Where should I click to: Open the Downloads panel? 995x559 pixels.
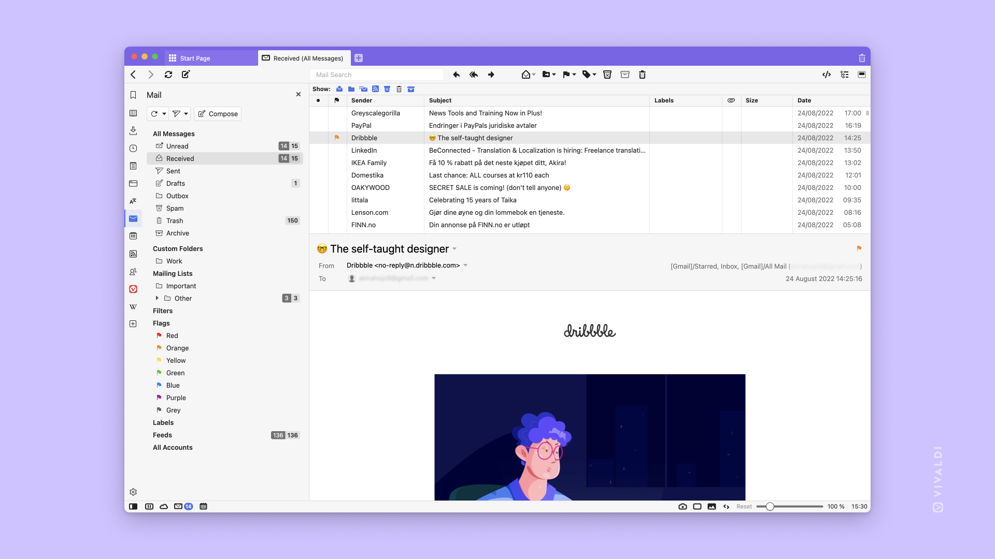pos(133,130)
